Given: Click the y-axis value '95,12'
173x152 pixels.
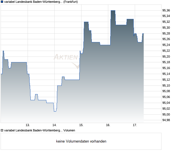Looking at the screenshot, I should 166,80.
